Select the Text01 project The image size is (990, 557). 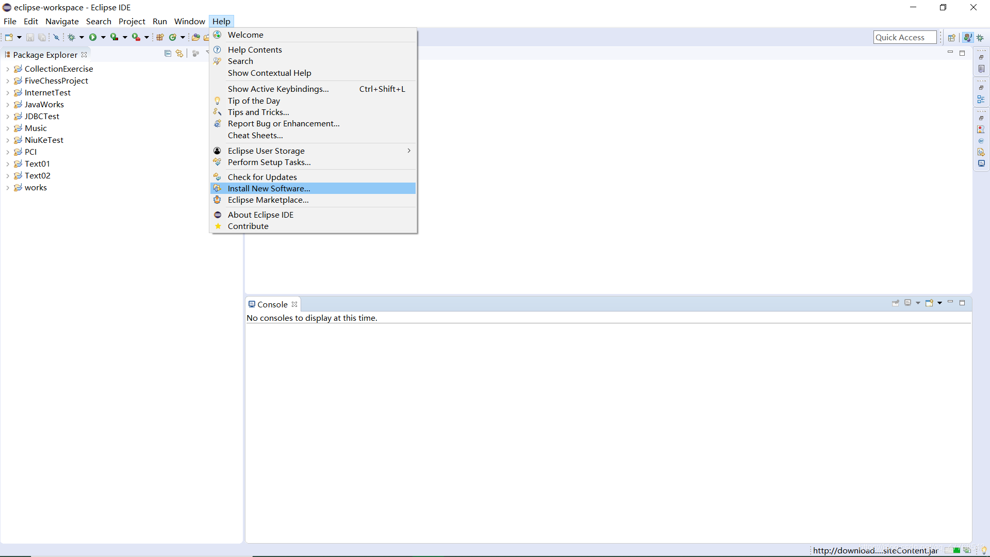37,164
